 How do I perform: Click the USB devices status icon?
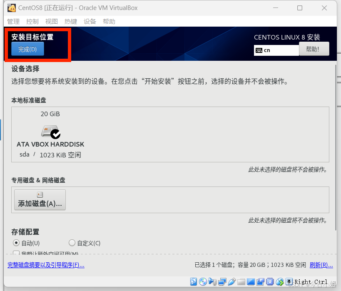pos(231,281)
